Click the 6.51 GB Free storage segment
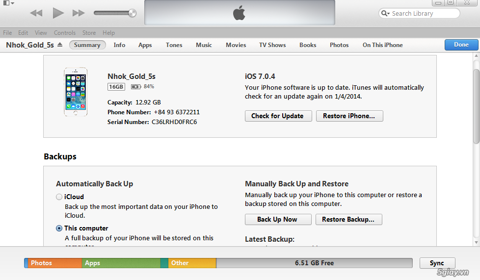 point(315,263)
